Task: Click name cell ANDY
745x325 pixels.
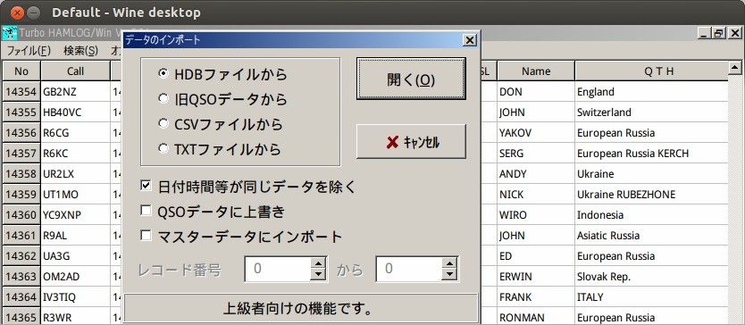Action: [x=536, y=174]
